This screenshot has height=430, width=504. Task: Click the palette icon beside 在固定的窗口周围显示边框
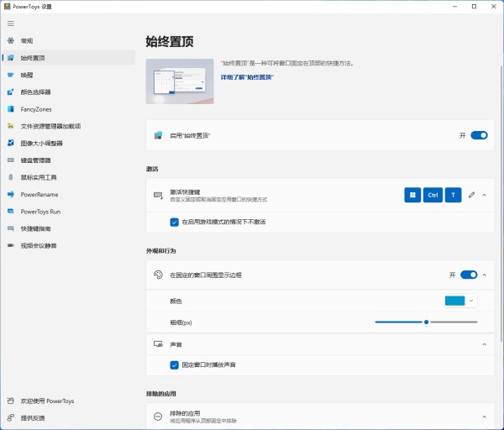158,275
